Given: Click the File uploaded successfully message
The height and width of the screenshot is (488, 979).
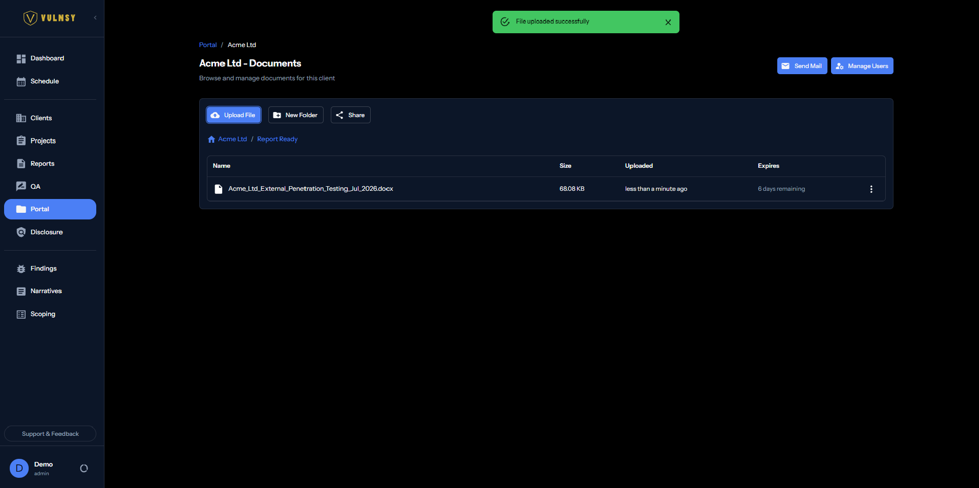Looking at the screenshot, I should [x=552, y=21].
